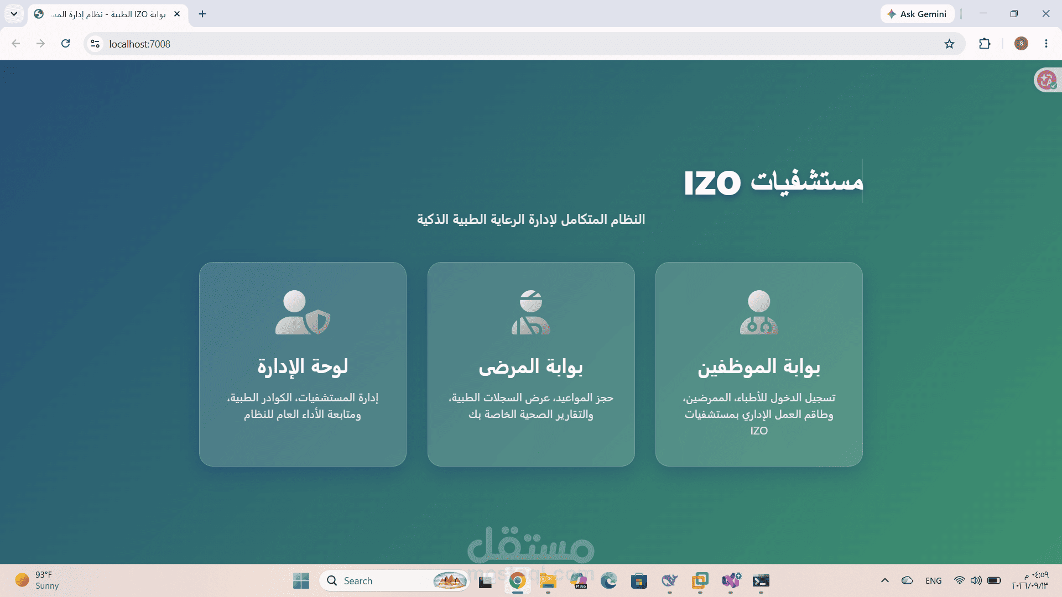
Task: Go back with the browser back arrow
Action: (15, 44)
